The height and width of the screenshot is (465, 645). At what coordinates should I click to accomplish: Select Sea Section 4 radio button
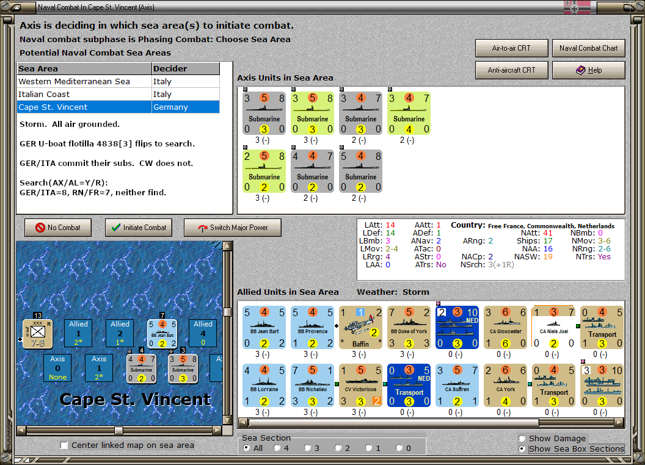277,448
